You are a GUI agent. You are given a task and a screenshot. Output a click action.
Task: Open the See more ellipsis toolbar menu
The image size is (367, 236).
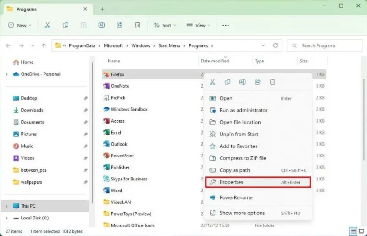pyautogui.click(x=226, y=25)
